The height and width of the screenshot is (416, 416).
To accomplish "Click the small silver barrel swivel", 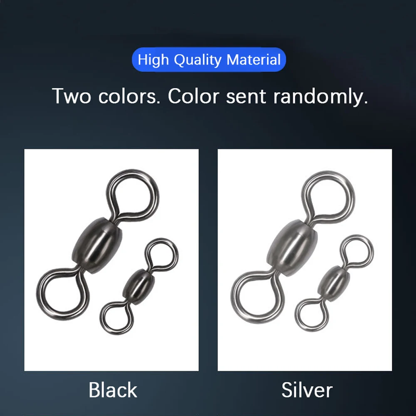I will click(x=334, y=283).
